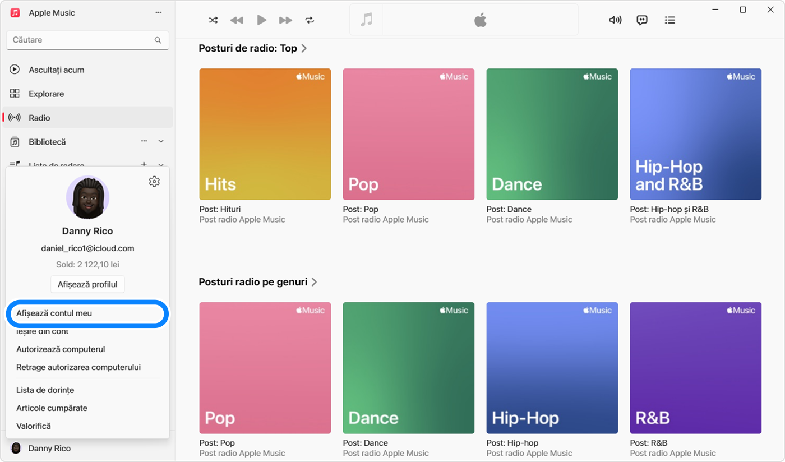Screen dimensions: 785x462
Task: Click the Bibliotecă library icon
Action: pyautogui.click(x=15, y=142)
